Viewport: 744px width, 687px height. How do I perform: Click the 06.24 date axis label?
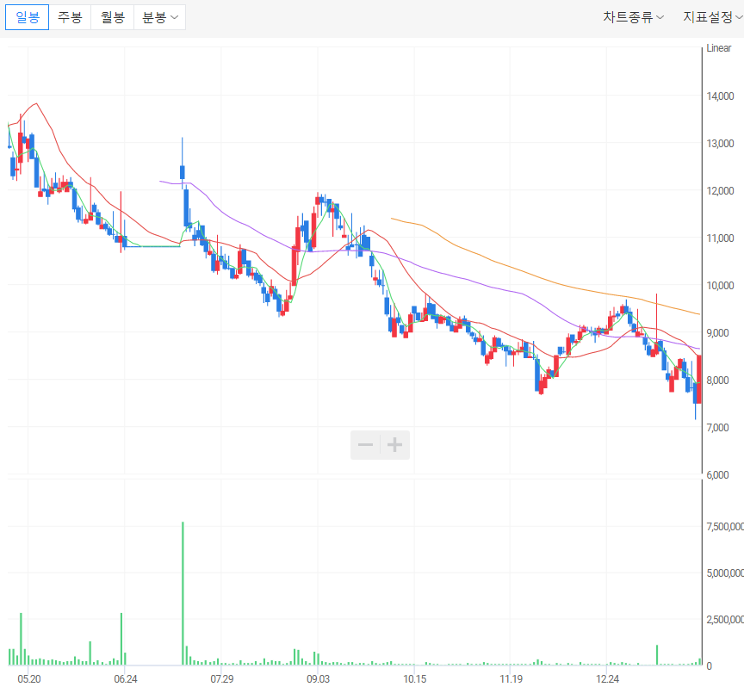click(125, 678)
